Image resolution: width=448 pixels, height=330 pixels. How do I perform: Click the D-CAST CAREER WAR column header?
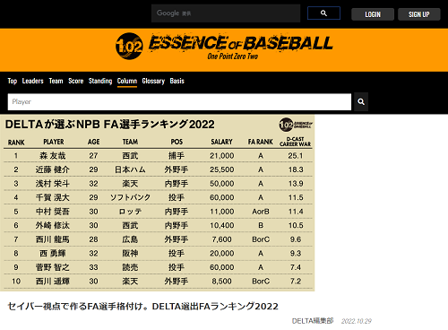point(295,142)
